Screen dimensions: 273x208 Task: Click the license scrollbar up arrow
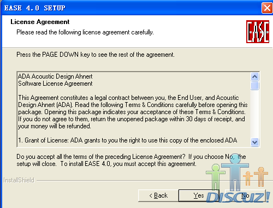pyautogui.click(x=254, y=77)
